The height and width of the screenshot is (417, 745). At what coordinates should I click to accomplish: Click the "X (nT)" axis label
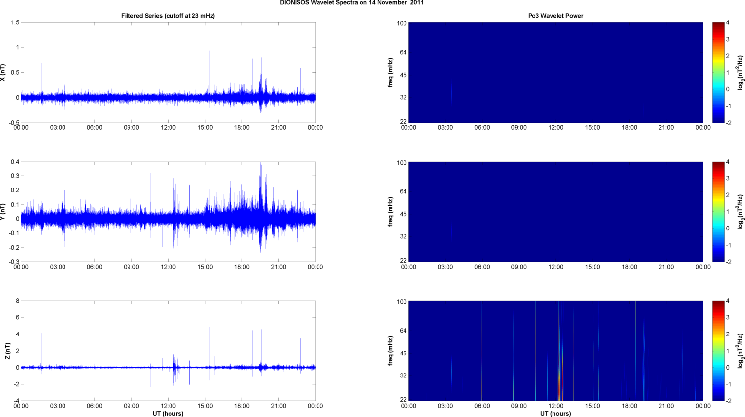coord(3,73)
